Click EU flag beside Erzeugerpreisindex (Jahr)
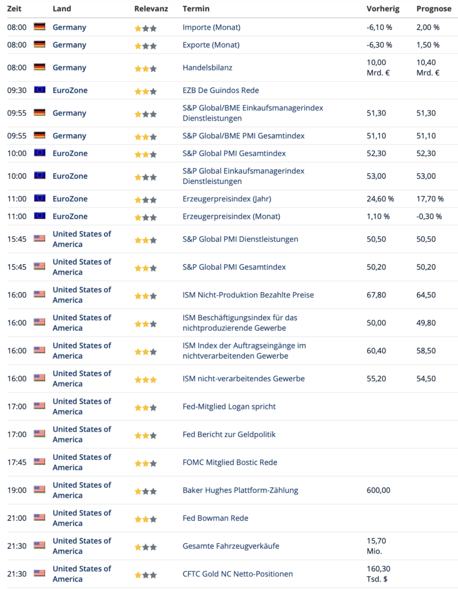Image resolution: width=458 pixels, height=589 pixels. [39, 199]
